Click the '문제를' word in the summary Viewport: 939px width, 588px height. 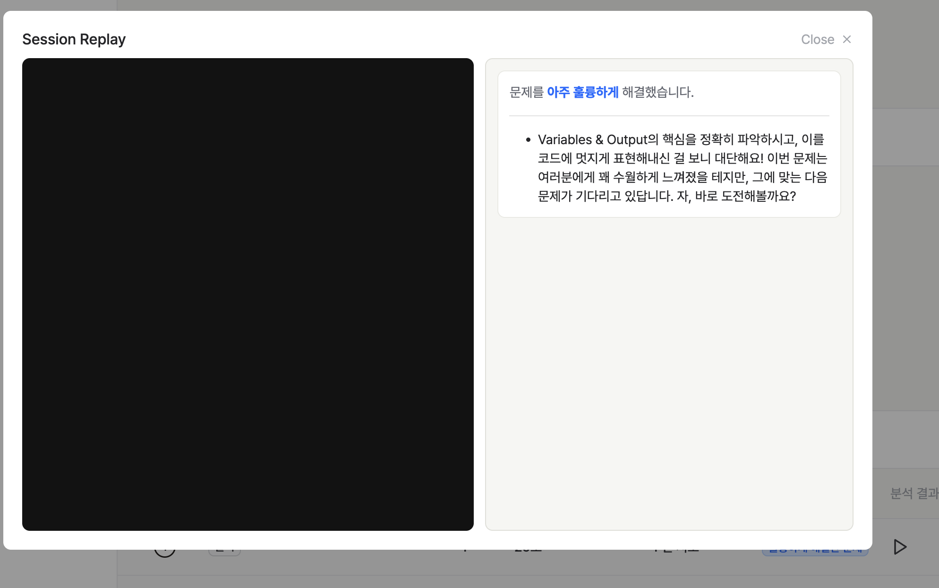pos(526,92)
